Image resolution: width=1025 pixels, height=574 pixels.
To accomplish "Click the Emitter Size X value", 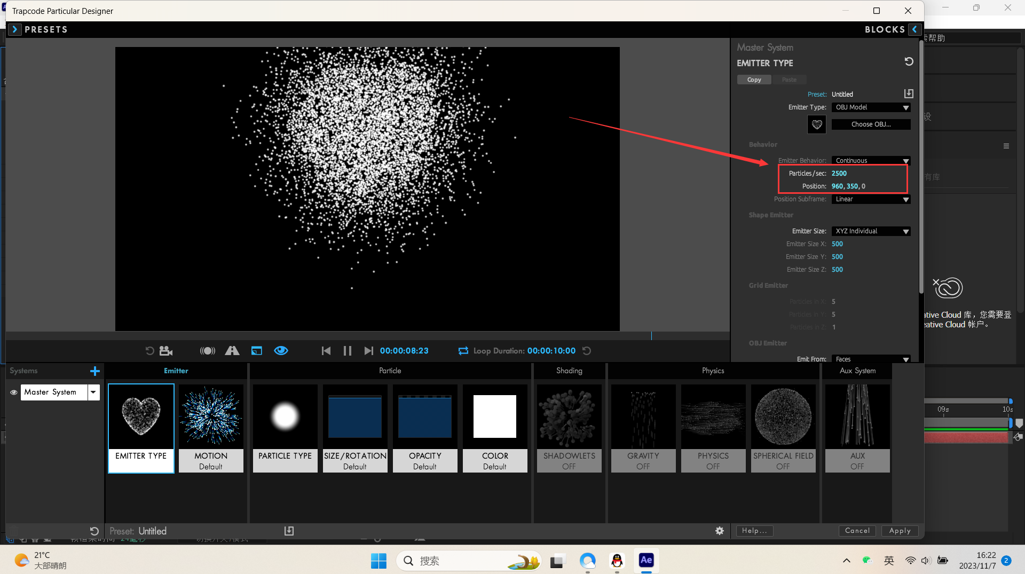I will 837,244.
